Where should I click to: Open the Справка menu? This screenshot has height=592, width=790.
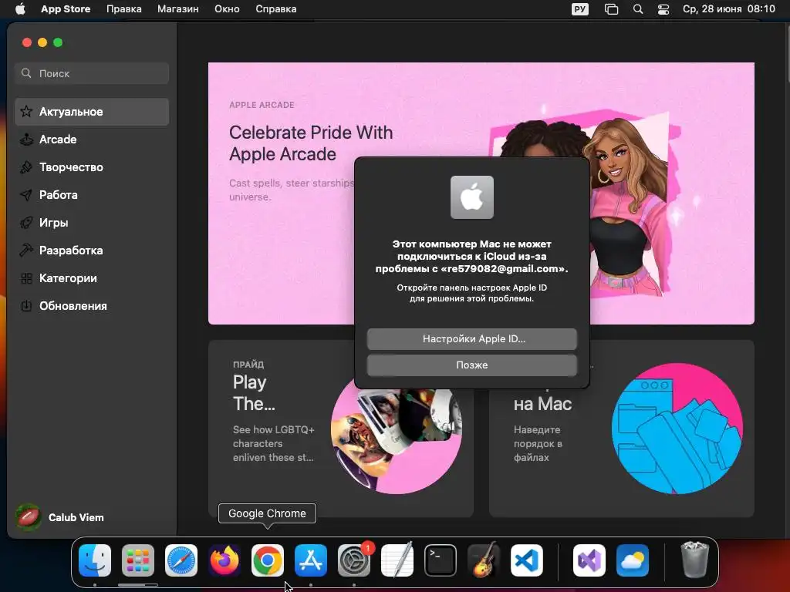coord(276,9)
